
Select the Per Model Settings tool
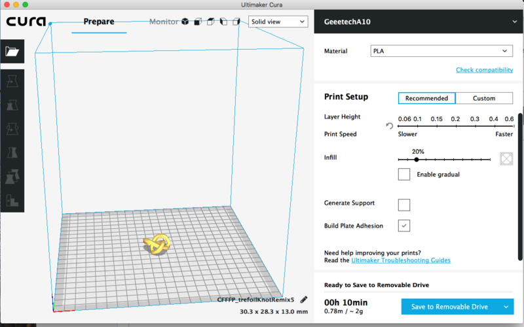point(12,177)
